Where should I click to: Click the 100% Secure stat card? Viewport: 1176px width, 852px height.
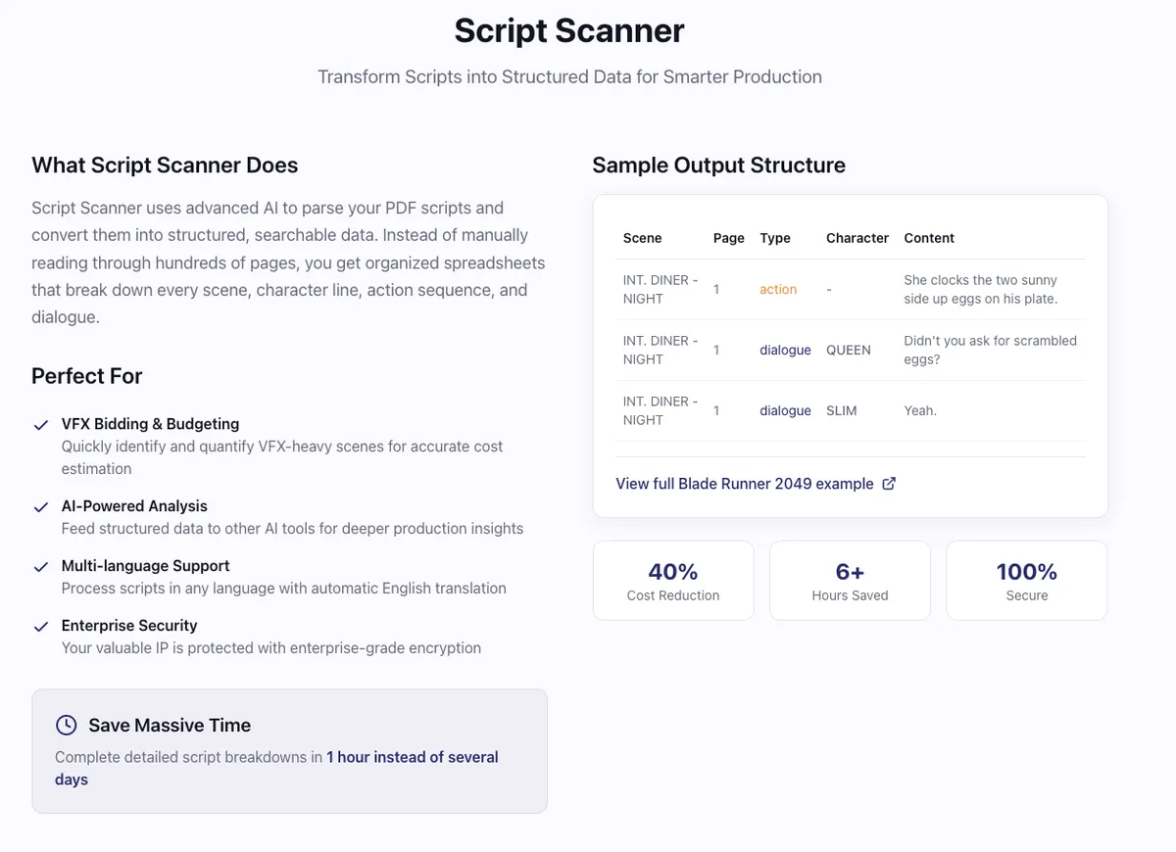point(1026,581)
